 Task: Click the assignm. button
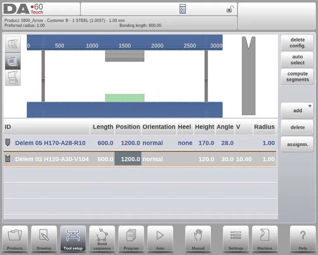297,144
